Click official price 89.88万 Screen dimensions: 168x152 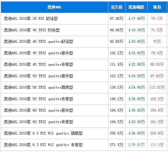(x=116, y=30)
